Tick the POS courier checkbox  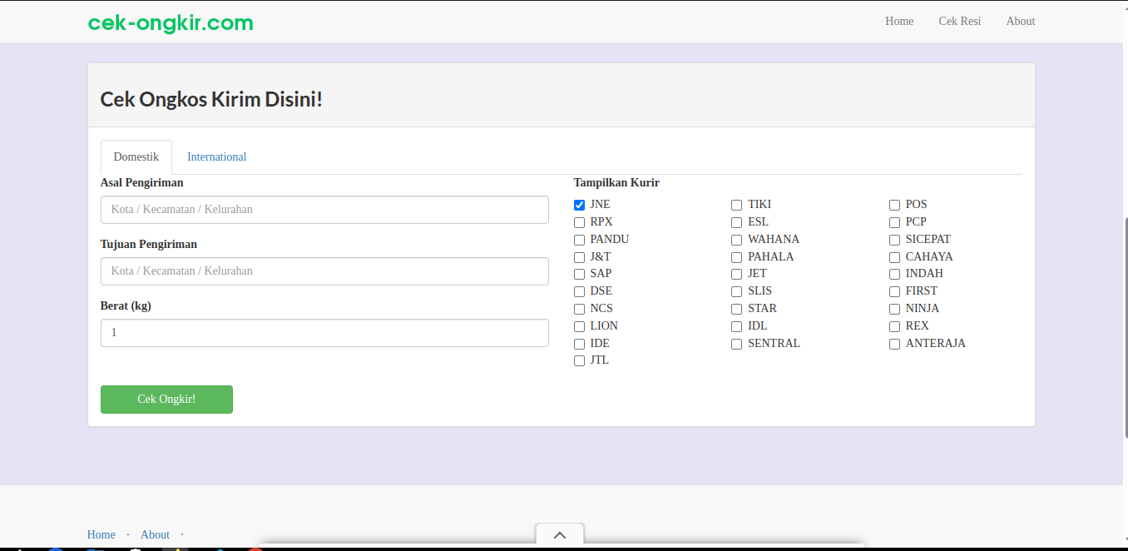click(x=895, y=205)
